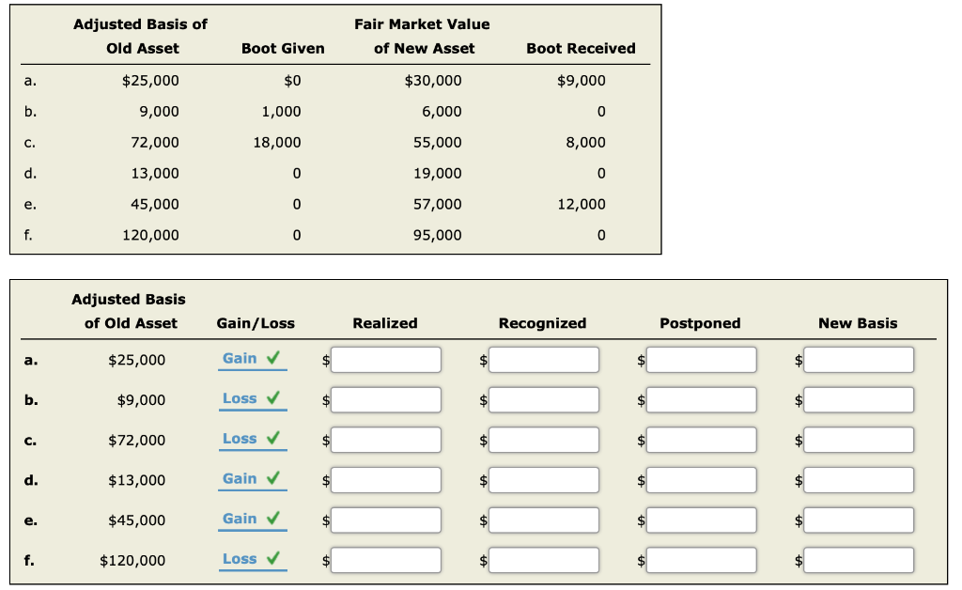962x590 pixels.
Task: Focus the Recognized field for row c
Action: 544,440
